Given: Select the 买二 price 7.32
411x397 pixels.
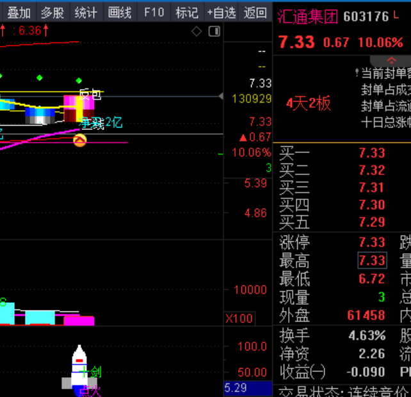Looking at the screenshot, I should (372, 170).
